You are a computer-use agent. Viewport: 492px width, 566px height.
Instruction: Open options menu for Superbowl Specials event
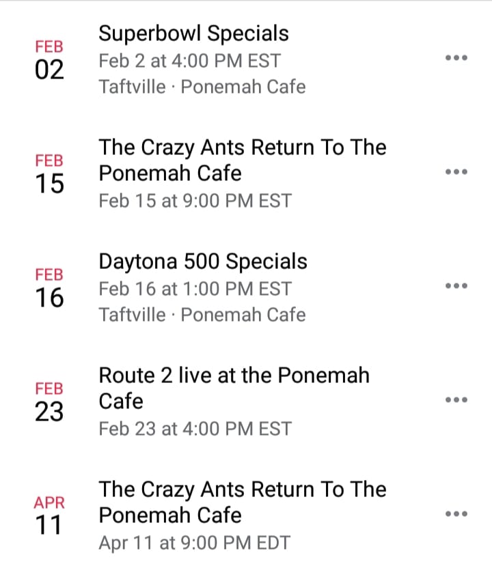(x=456, y=58)
